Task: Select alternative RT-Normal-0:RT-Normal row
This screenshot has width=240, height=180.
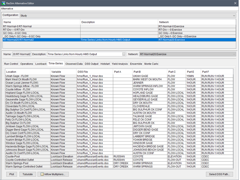Action: pos(119,26)
